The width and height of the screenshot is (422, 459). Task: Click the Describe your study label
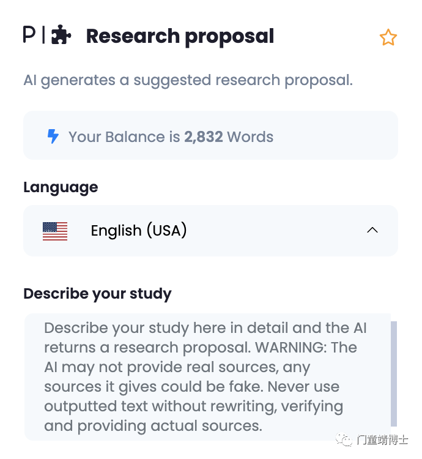pyautogui.click(x=97, y=294)
